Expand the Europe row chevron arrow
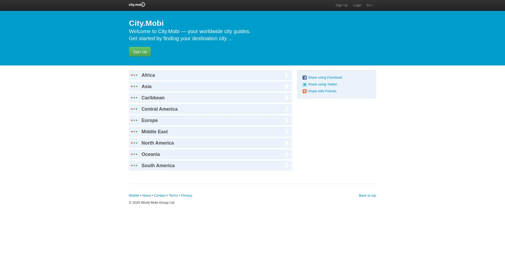This screenshot has height=261, width=505. 287,120
